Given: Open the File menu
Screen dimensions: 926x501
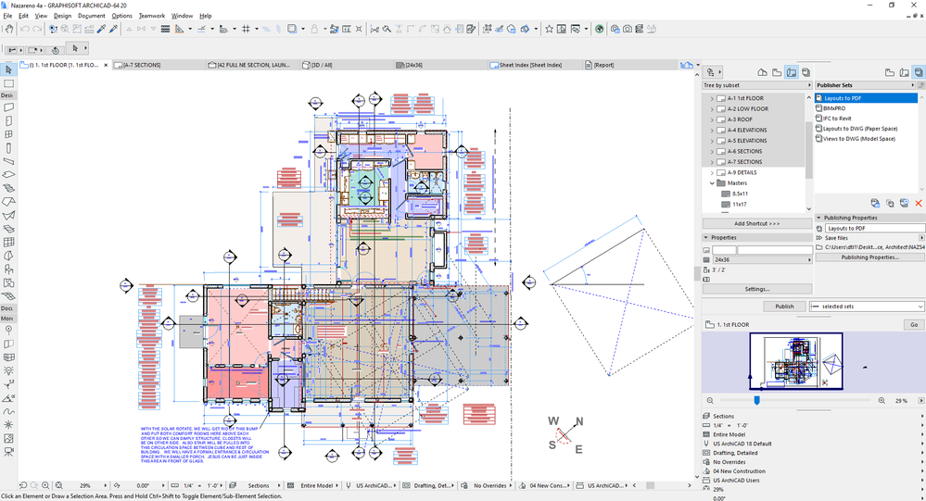Looking at the screenshot, I should point(7,16).
